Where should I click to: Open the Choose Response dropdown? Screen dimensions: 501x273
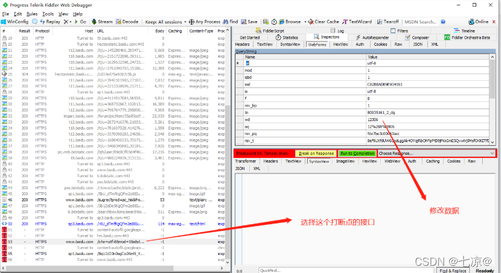436,154
